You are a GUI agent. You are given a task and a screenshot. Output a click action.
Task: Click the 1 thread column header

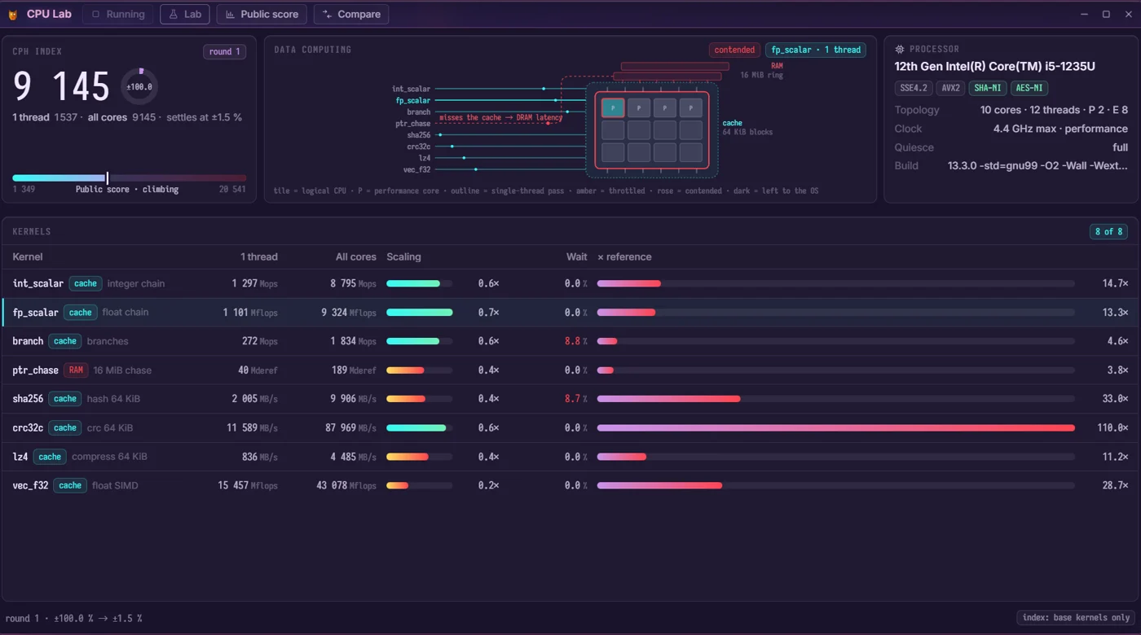pos(259,256)
